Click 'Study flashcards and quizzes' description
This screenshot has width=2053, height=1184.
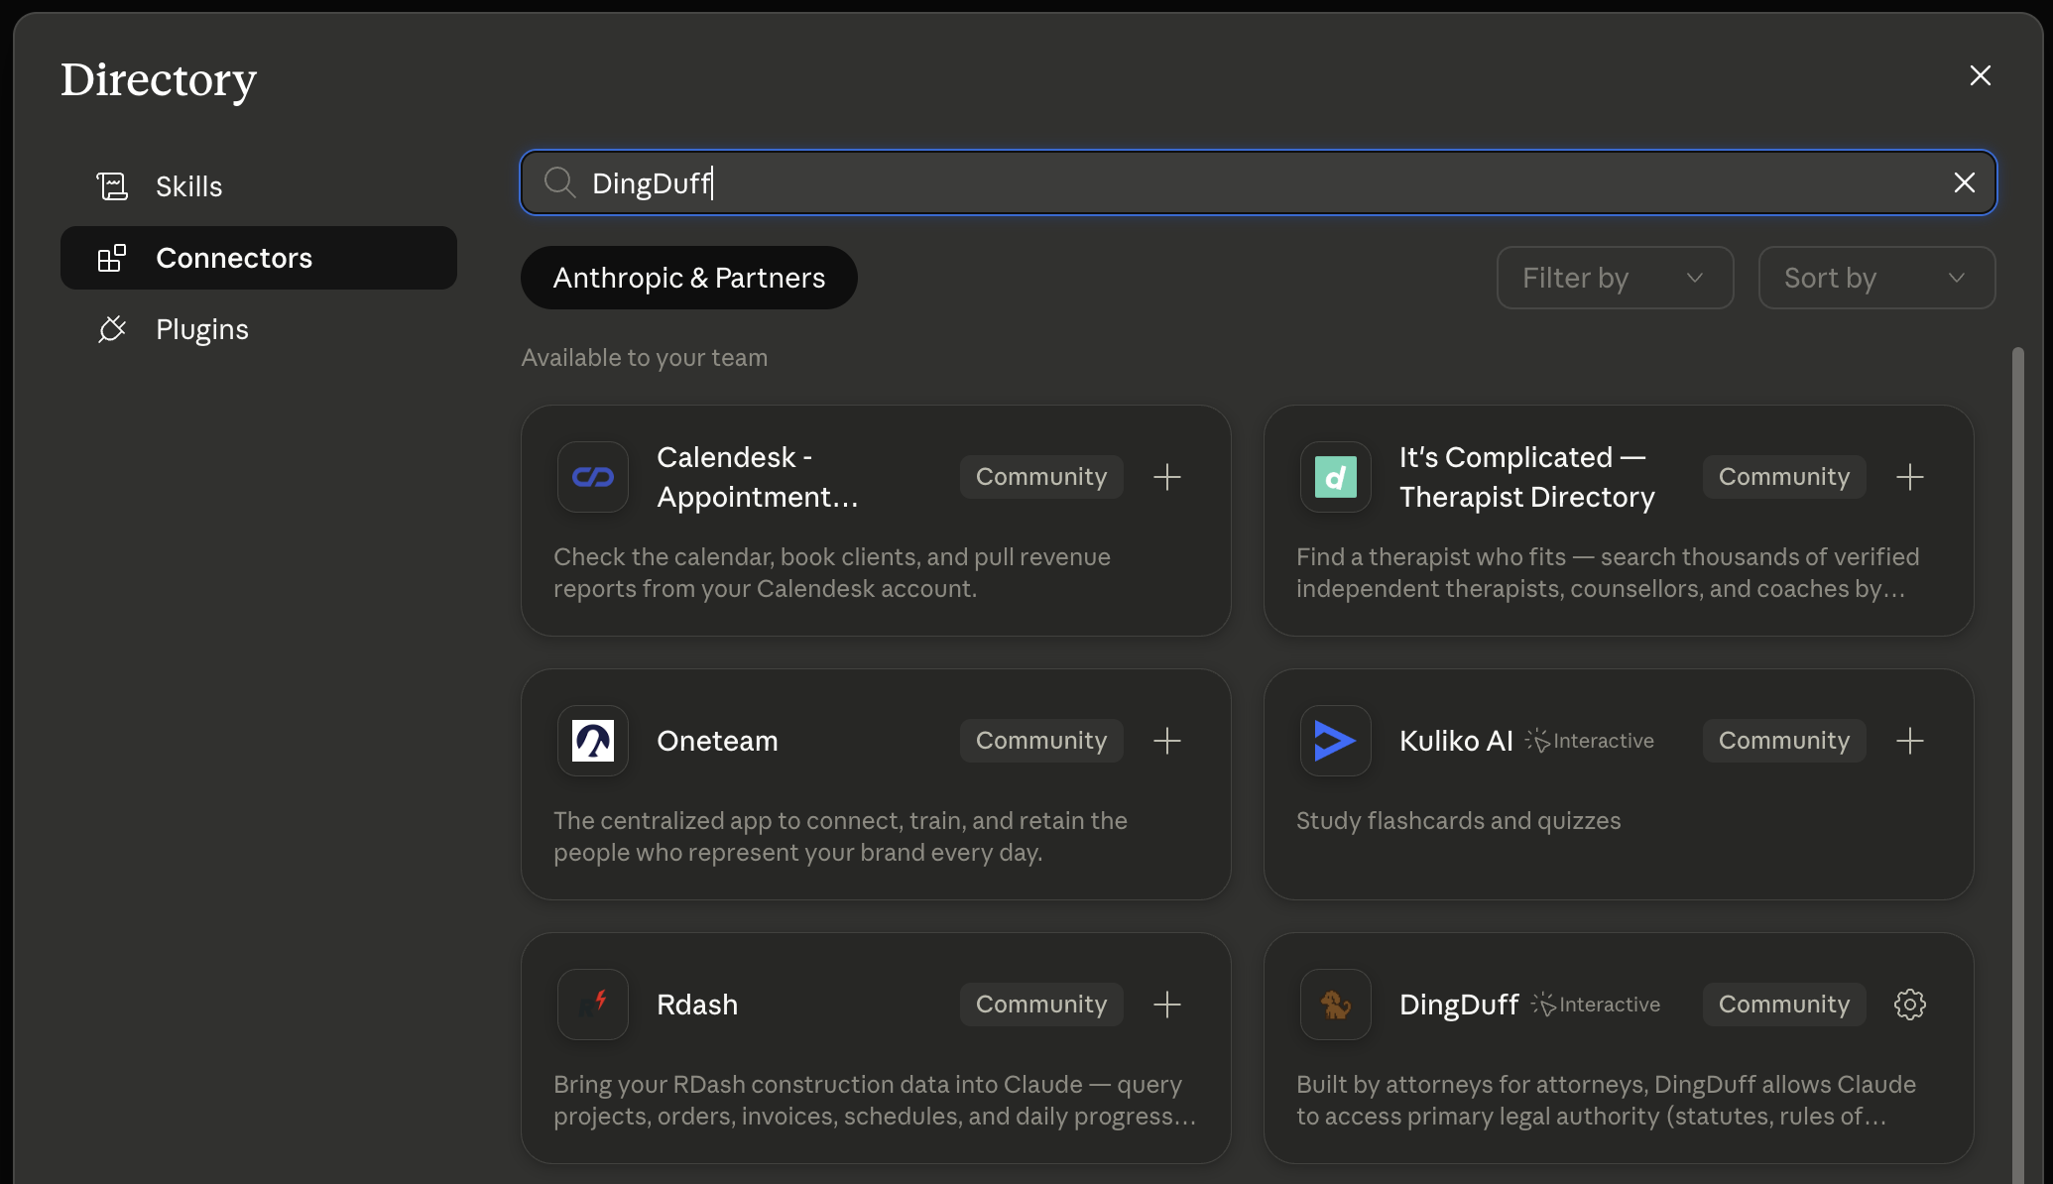coord(1458,821)
